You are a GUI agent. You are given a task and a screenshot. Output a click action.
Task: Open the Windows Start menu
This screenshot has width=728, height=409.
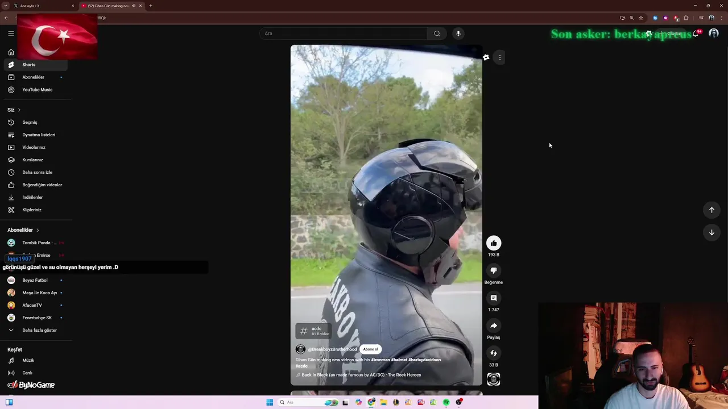270,402
